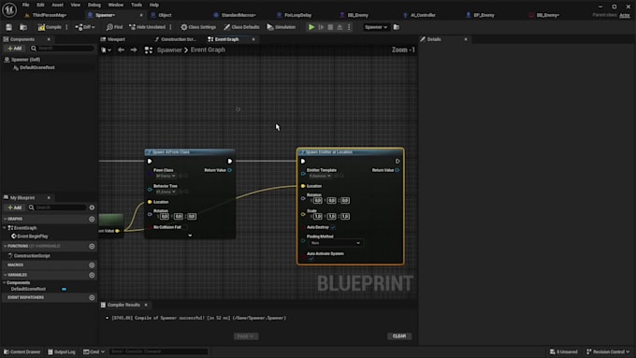Open Class Settings gear

tap(198, 27)
